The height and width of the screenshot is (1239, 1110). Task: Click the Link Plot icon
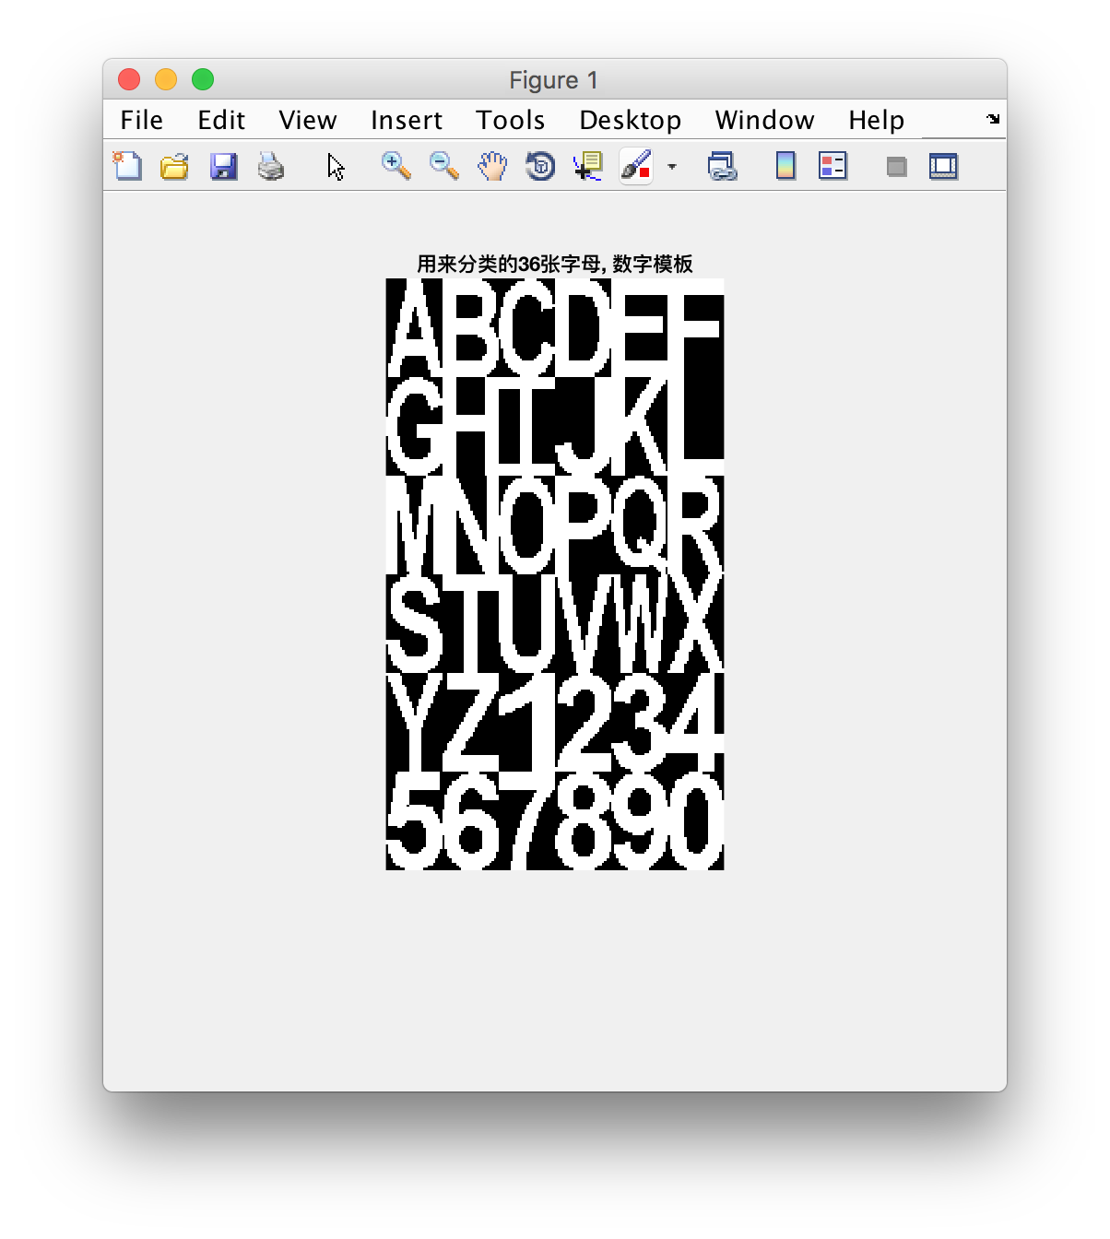click(x=722, y=166)
